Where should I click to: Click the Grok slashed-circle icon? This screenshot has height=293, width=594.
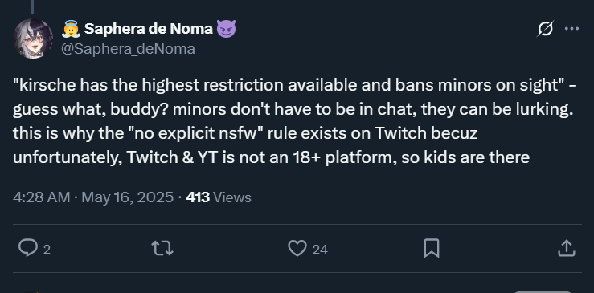(x=545, y=29)
